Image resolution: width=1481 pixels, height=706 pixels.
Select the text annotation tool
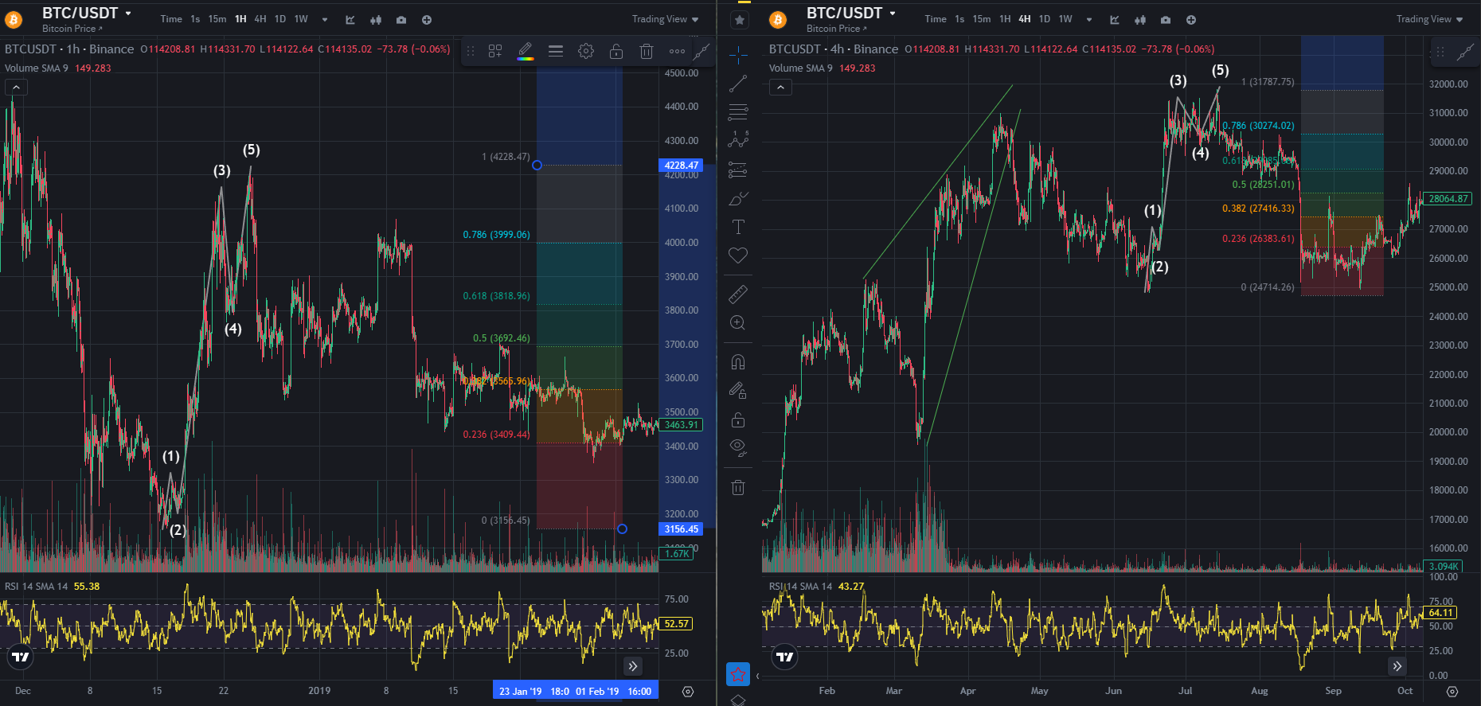pos(738,227)
